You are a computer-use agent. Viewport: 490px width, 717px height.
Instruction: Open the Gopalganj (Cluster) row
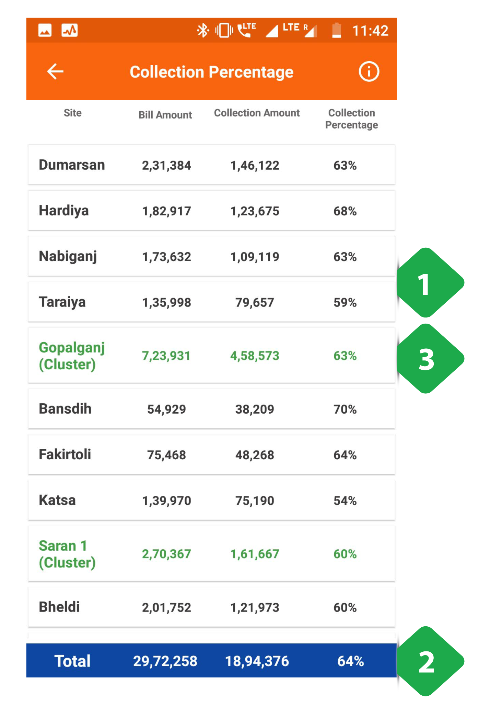(x=211, y=356)
